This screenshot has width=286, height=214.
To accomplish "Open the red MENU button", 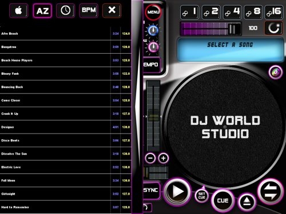I will point(153,12).
